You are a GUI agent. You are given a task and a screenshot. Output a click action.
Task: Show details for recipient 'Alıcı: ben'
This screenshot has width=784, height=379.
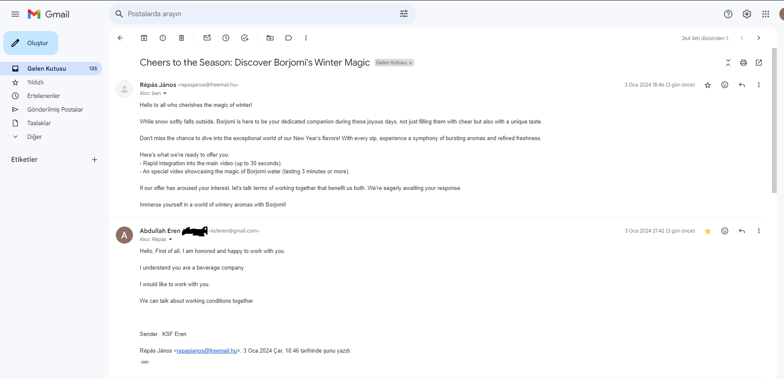[165, 93]
